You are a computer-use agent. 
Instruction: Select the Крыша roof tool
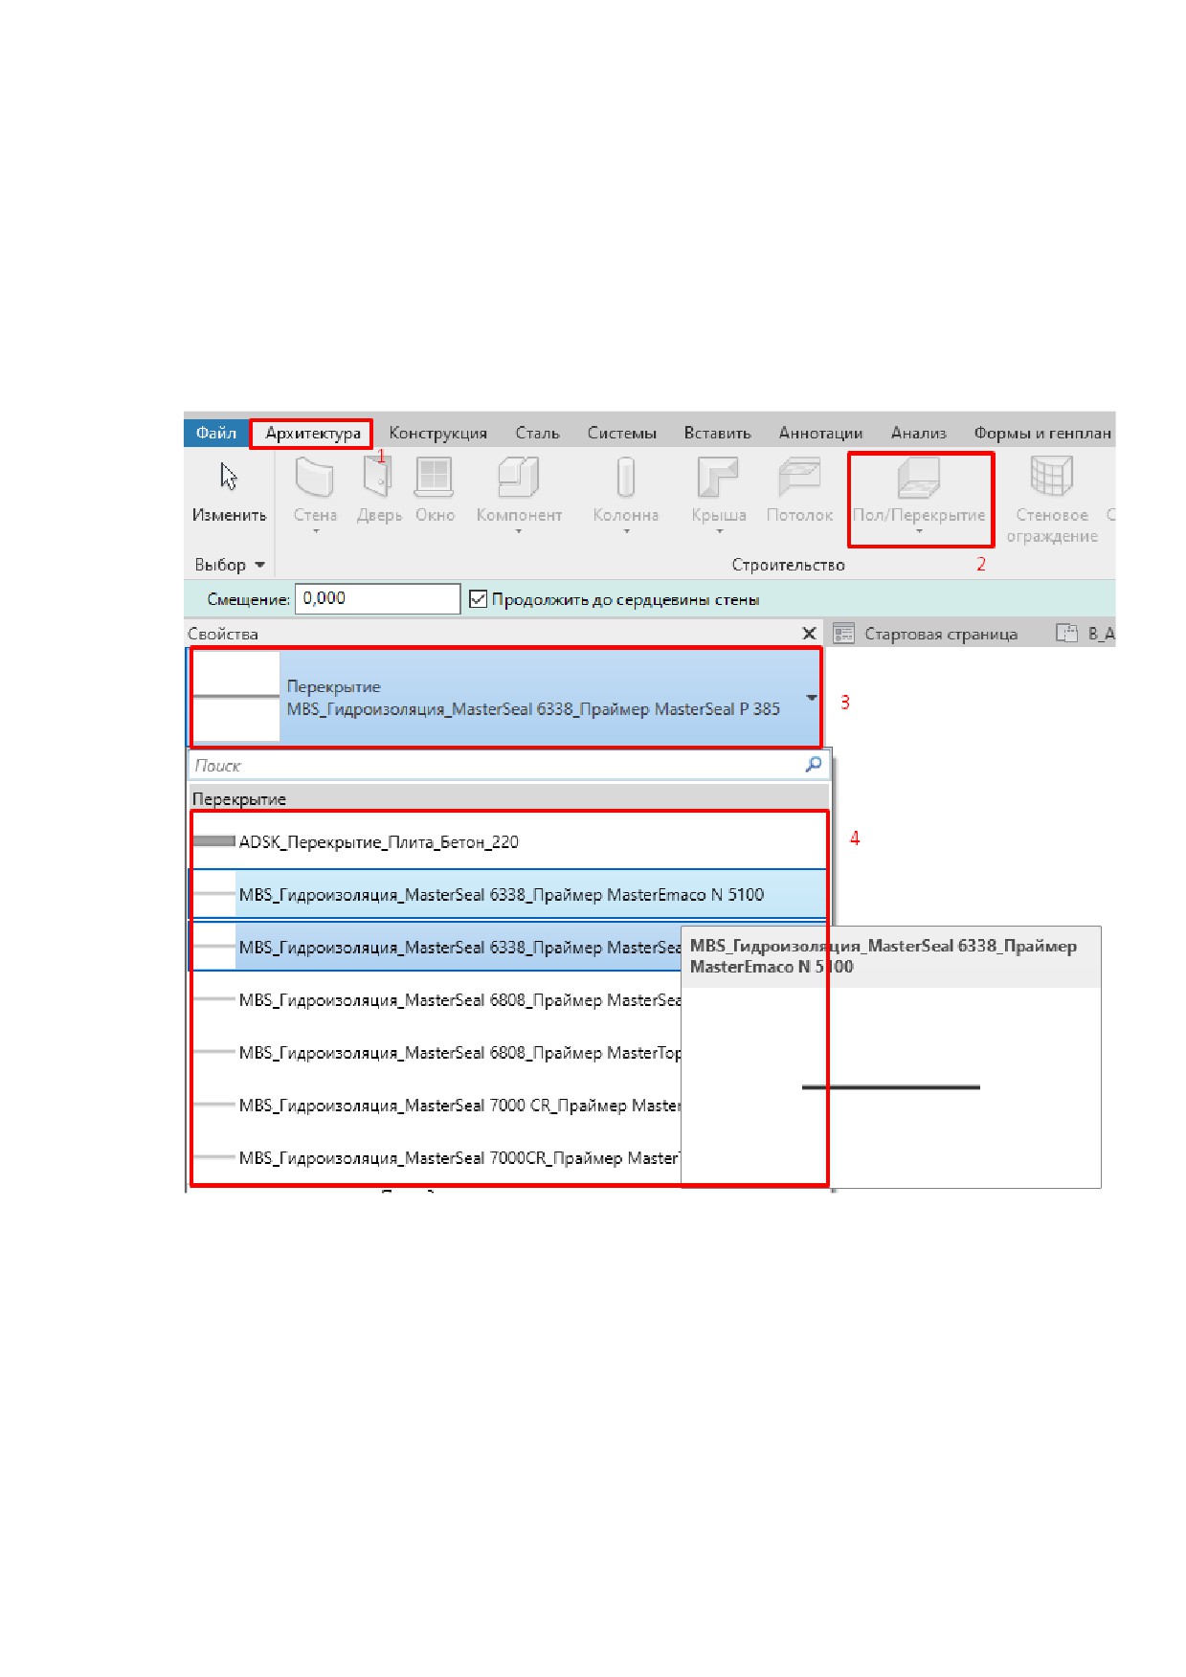pyautogui.click(x=718, y=492)
